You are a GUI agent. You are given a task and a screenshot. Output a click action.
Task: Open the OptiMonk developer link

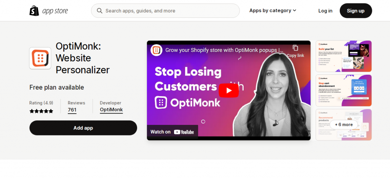click(x=111, y=110)
